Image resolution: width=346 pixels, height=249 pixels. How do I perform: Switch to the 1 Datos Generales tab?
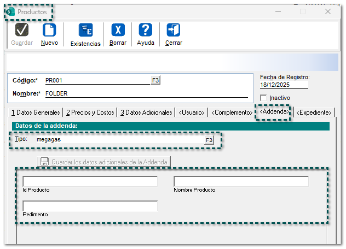point(36,112)
